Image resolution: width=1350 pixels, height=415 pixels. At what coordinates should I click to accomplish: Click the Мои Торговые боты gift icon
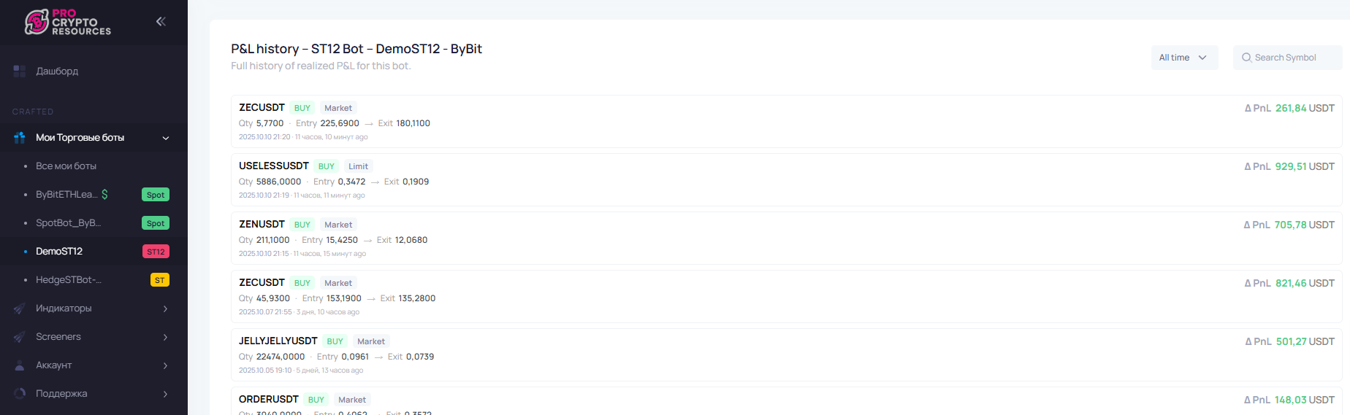20,138
